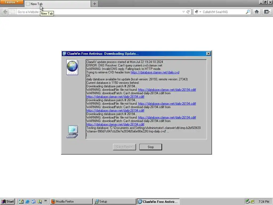
Task: Select the New Tab tab
Action: (58, 4)
